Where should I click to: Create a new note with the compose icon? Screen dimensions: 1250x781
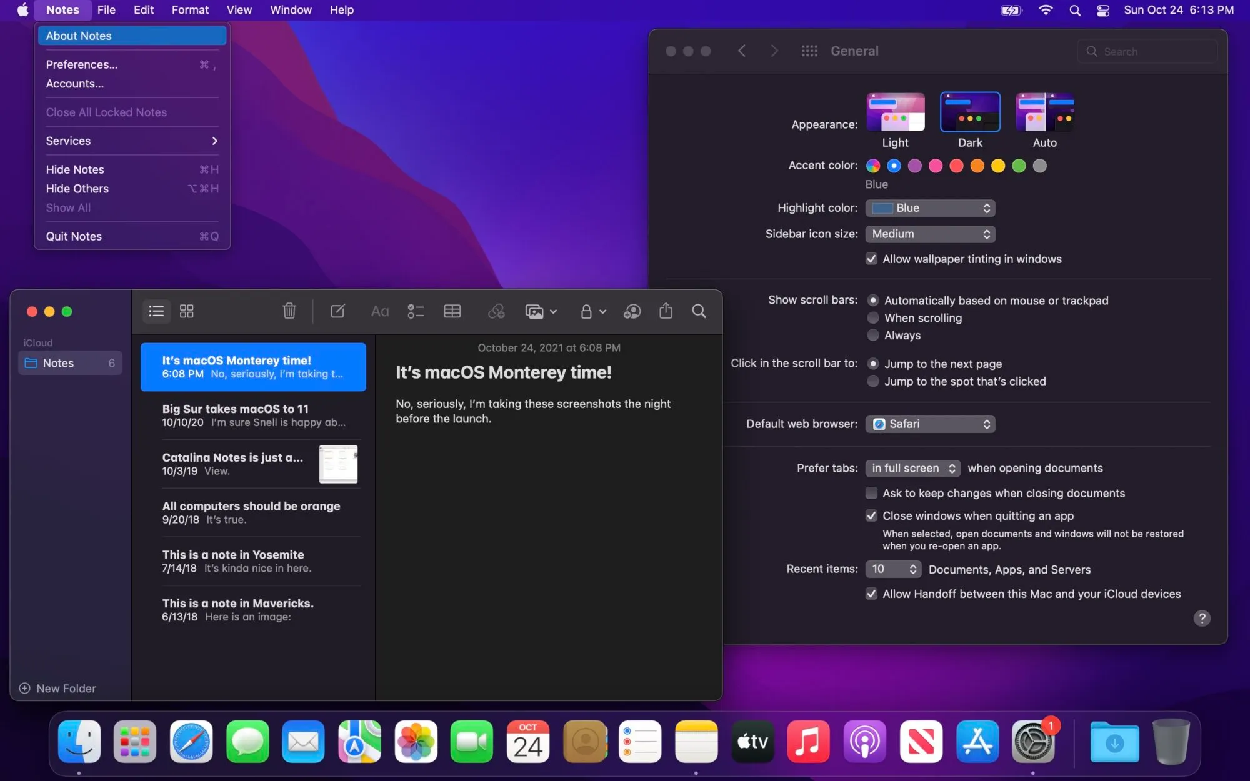pos(337,311)
